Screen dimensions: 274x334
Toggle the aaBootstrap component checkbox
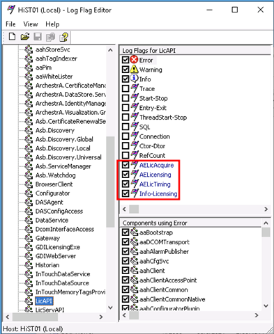pos(125,232)
